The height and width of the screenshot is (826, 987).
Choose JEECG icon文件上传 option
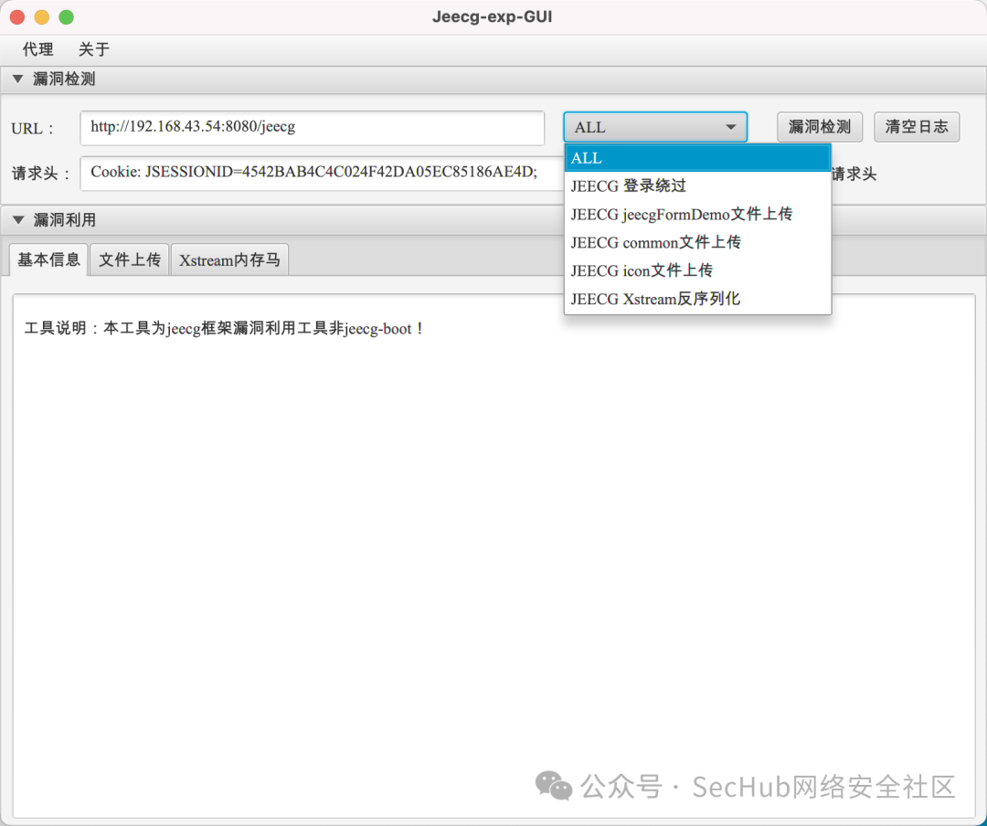[697, 270]
